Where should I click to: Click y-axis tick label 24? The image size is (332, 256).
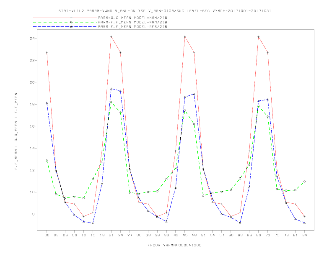32,38
